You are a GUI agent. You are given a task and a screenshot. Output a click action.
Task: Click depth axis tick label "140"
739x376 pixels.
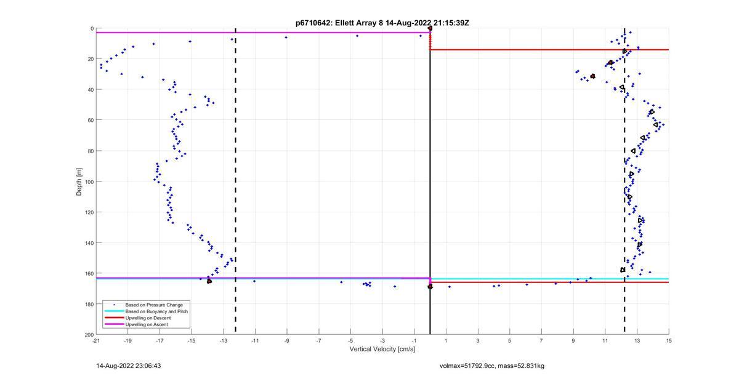tap(88, 242)
